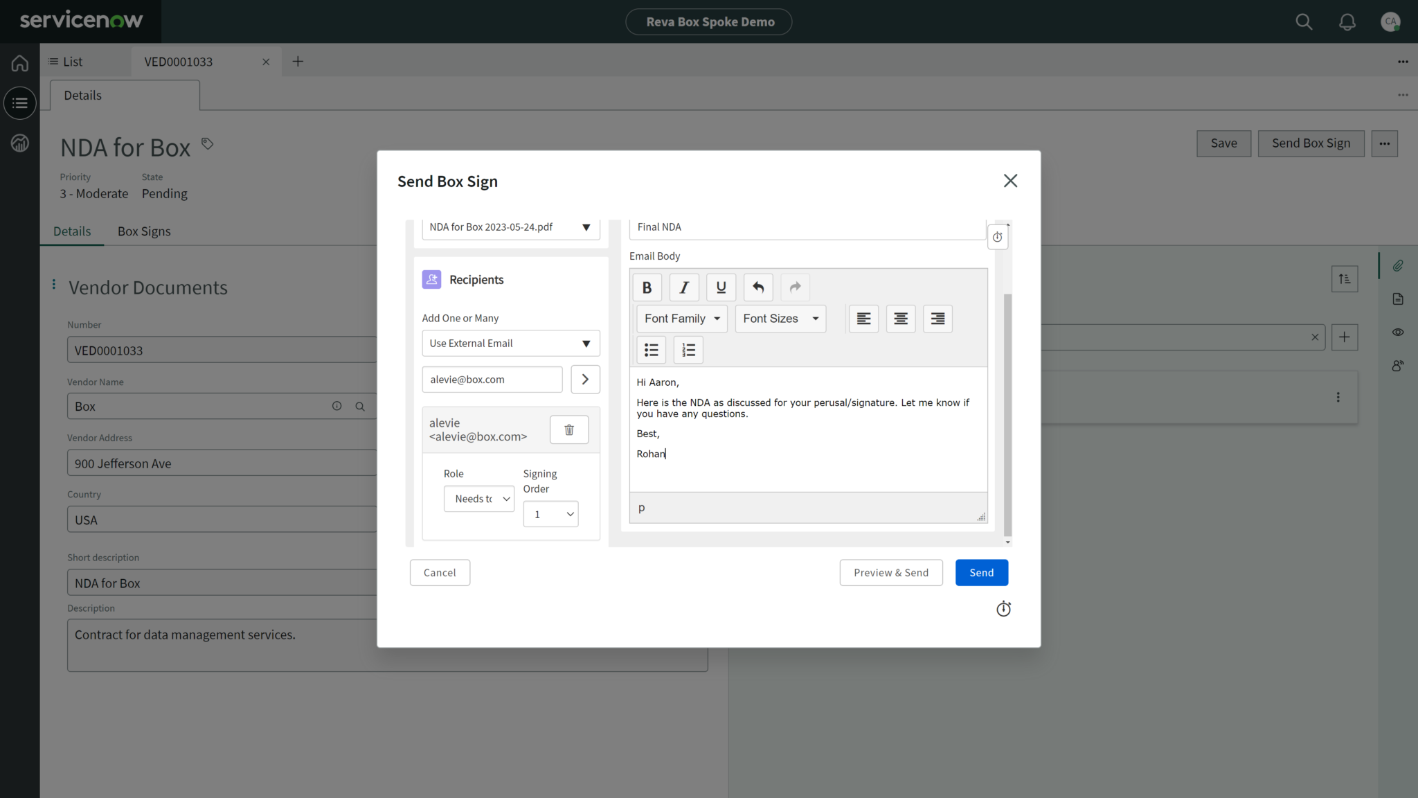The height and width of the screenshot is (798, 1418).
Task: Delete recipient alevie with trash icon
Action: tap(569, 429)
